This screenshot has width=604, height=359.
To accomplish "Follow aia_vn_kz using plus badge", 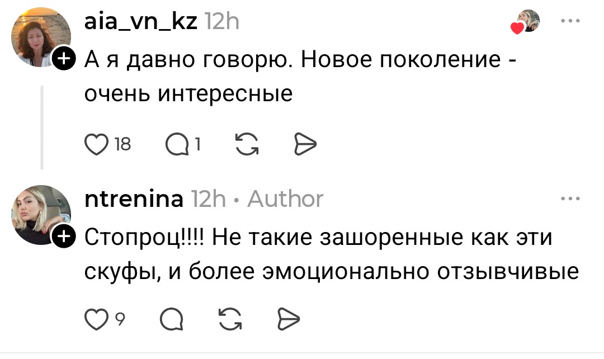I will click(x=63, y=57).
